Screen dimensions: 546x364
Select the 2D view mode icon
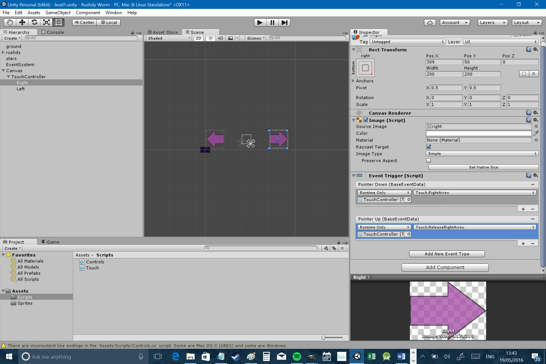pos(199,38)
